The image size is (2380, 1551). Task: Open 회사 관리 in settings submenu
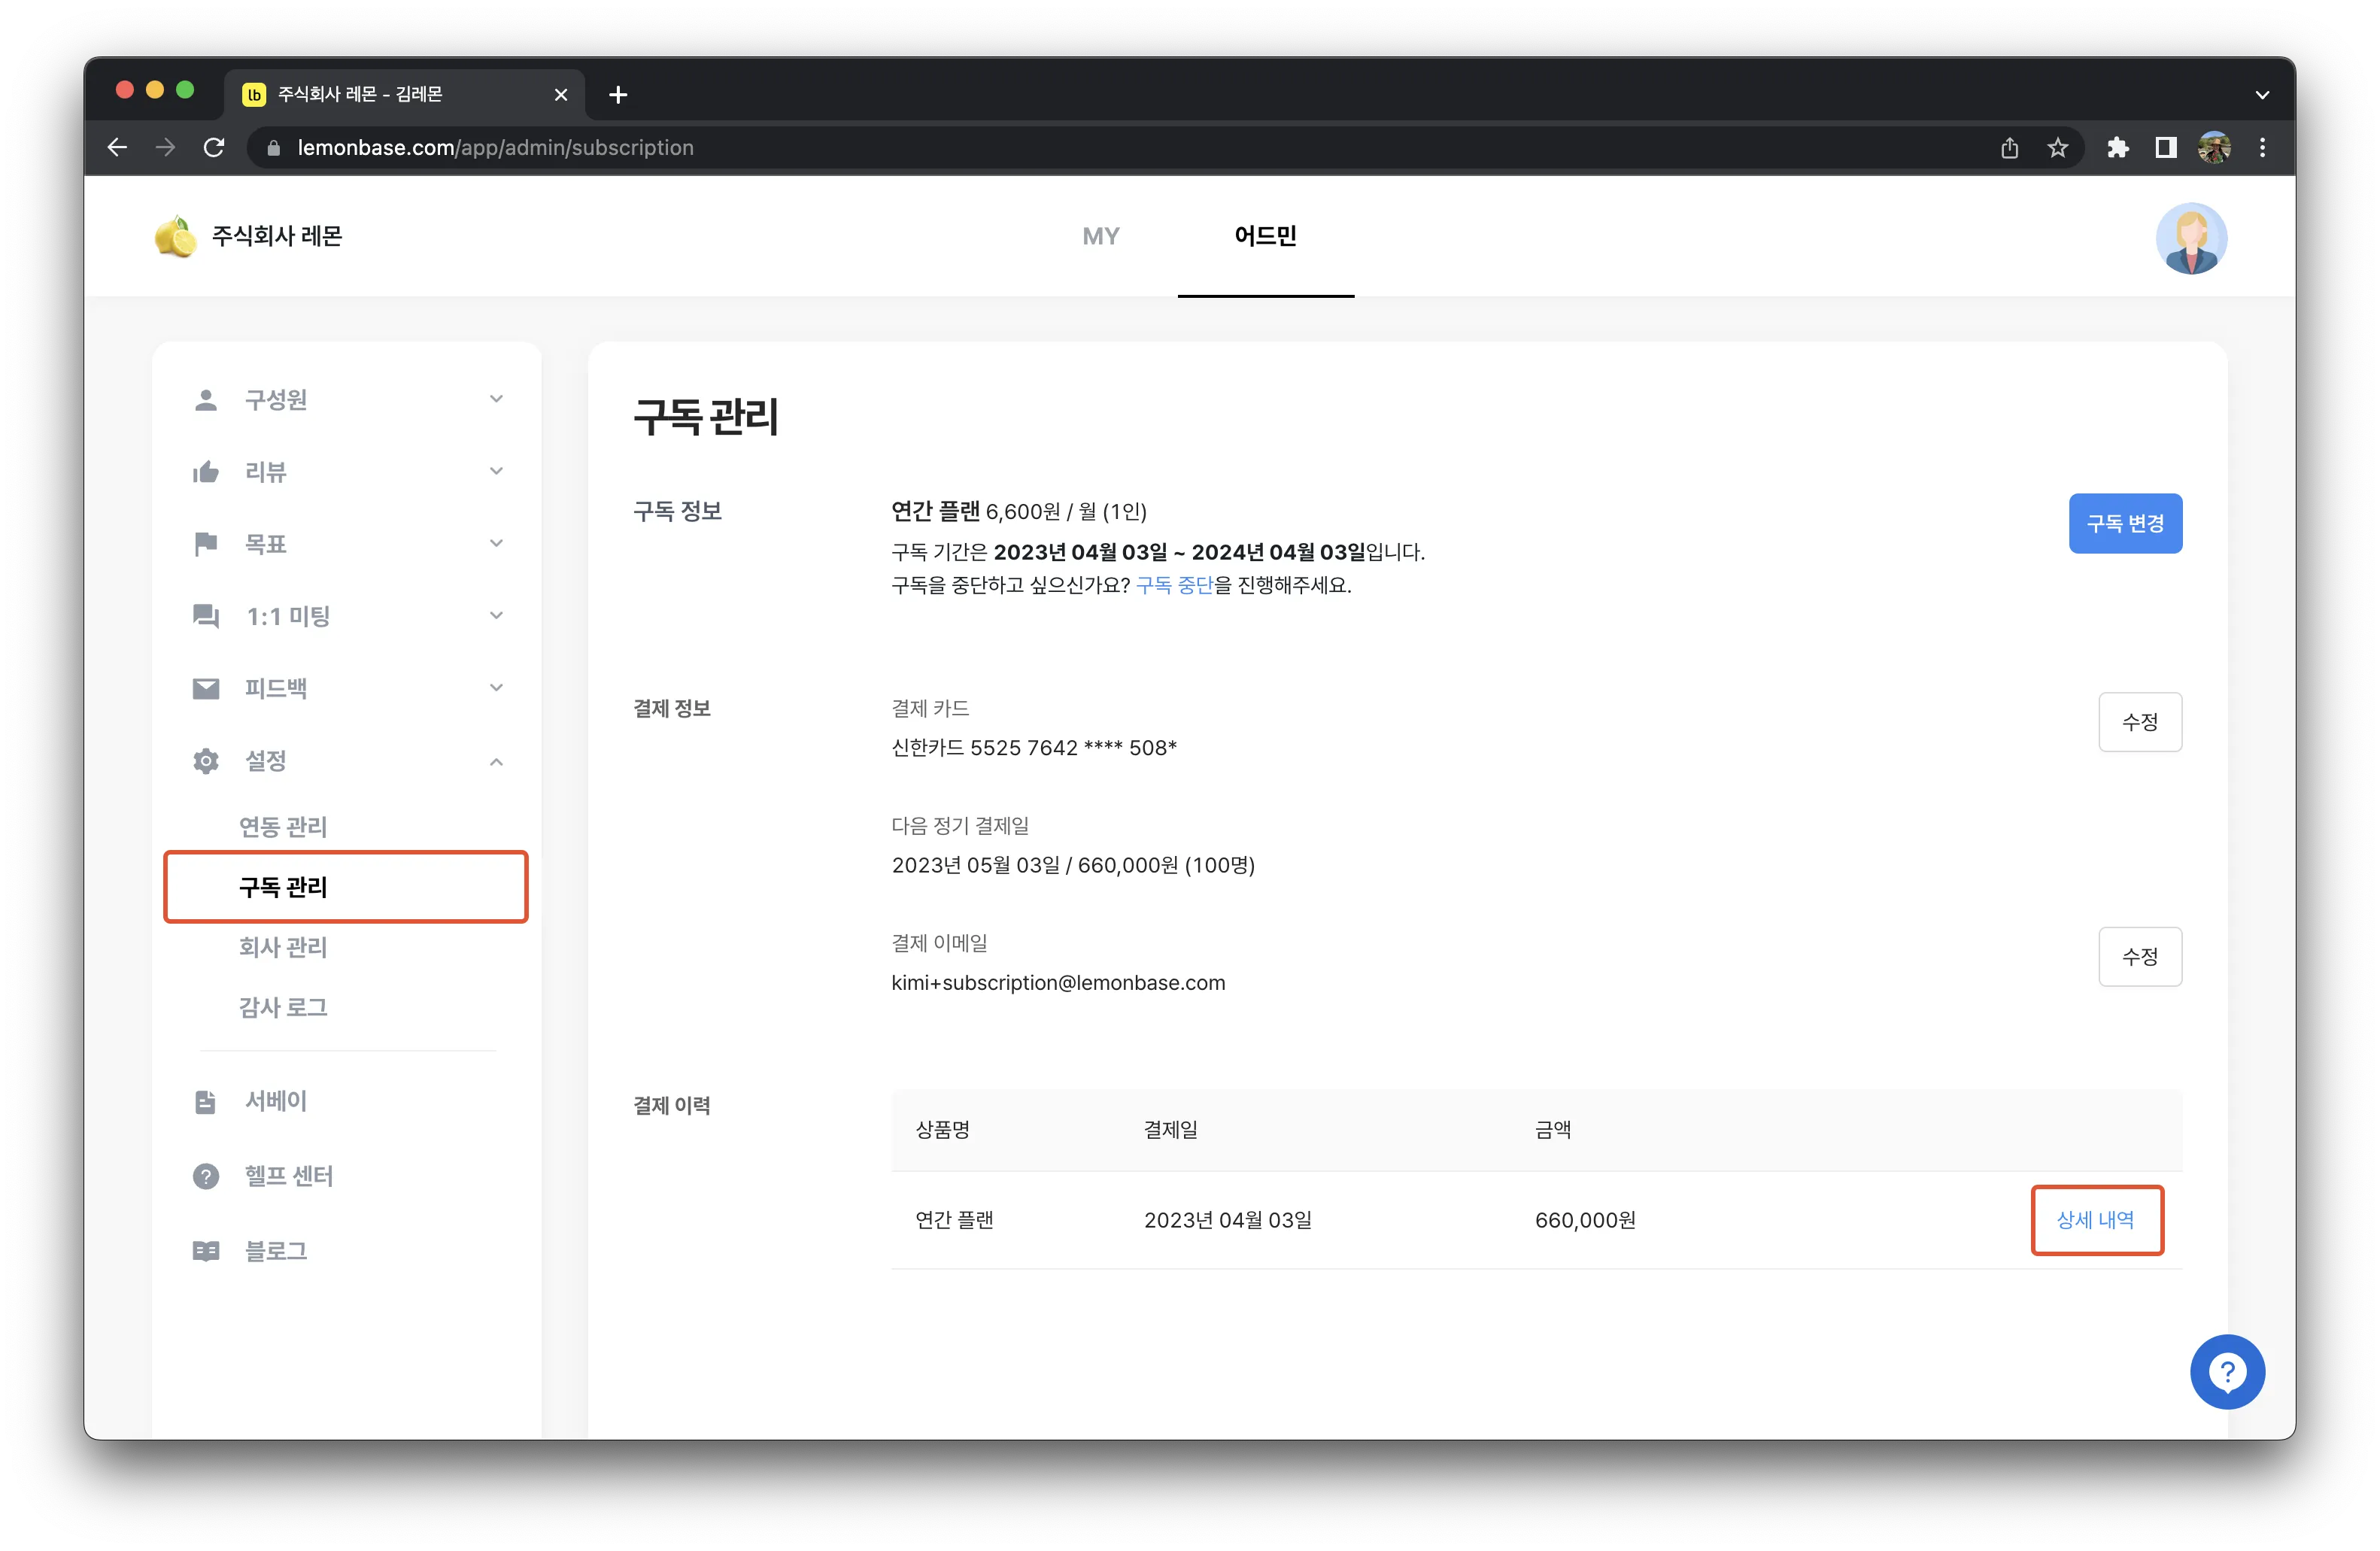(x=283, y=947)
